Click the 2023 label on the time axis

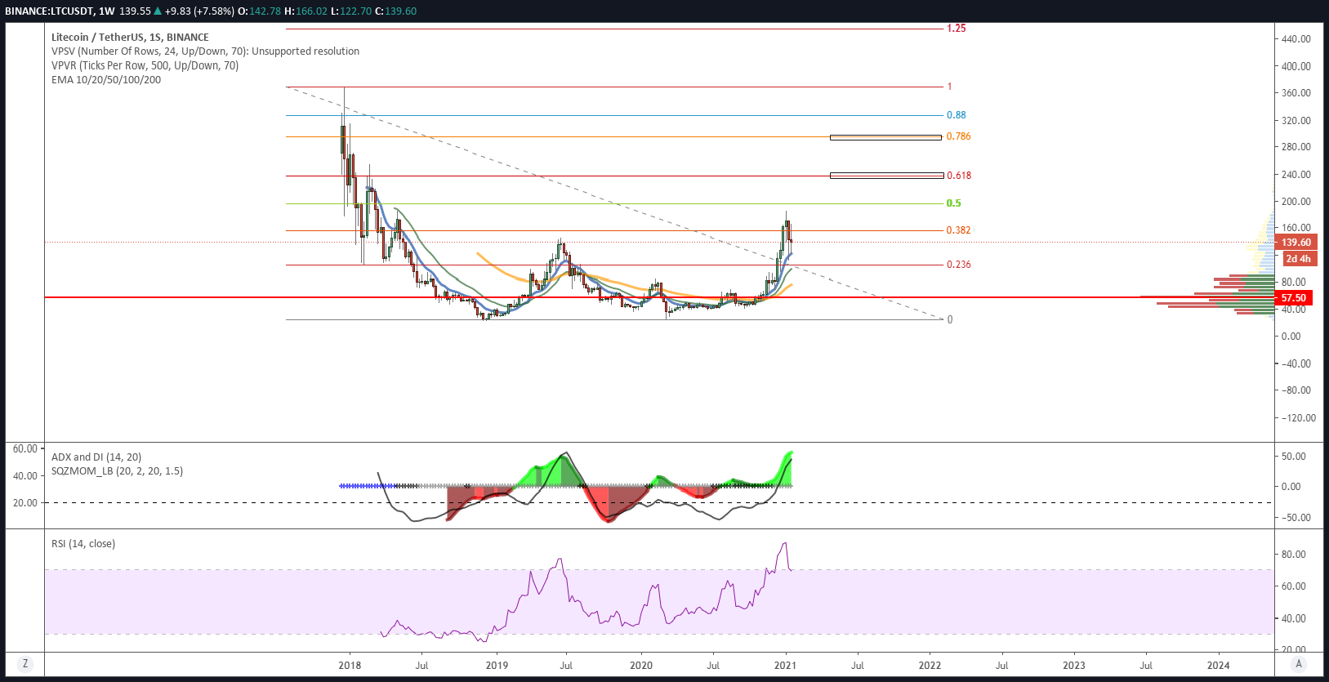tap(1074, 665)
